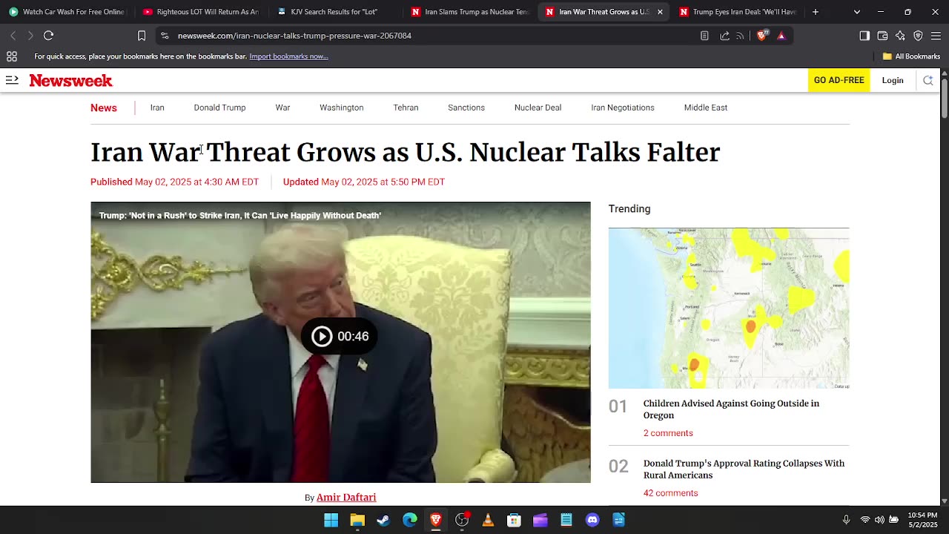Switch to the Iran Slams Trump tab
This screenshot has width=949, height=534.
click(x=469, y=12)
